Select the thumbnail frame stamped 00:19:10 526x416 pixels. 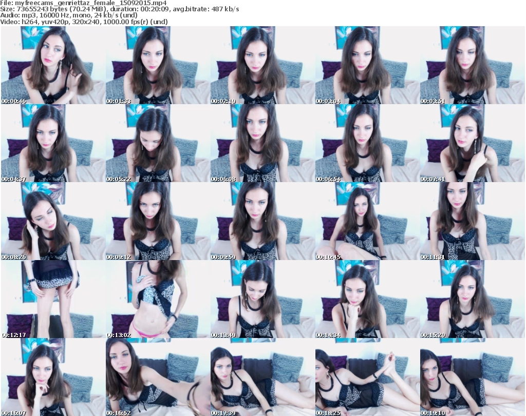[473, 377]
